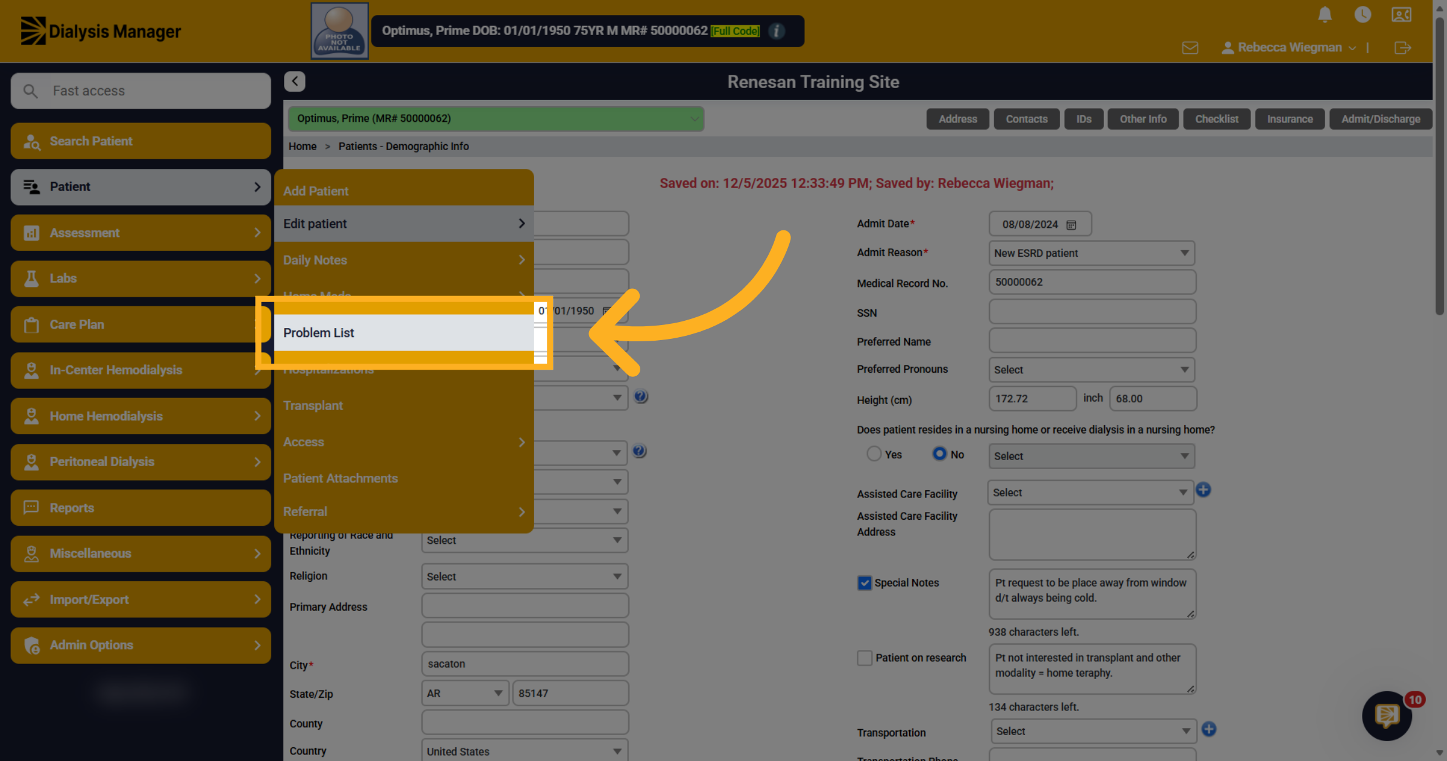Click the Fast access search field
1447x761 pixels.
140,91
